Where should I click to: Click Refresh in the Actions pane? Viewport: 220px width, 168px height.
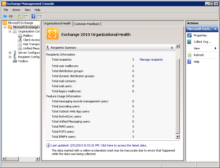pos(199,55)
